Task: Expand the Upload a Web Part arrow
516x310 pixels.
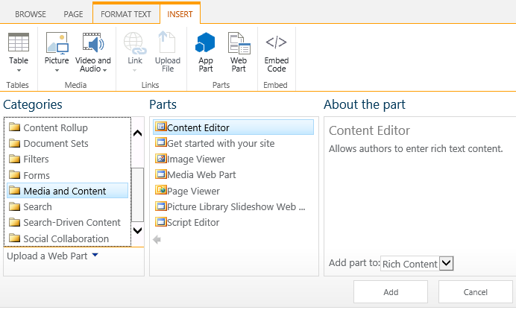Action: (x=95, y=256)
